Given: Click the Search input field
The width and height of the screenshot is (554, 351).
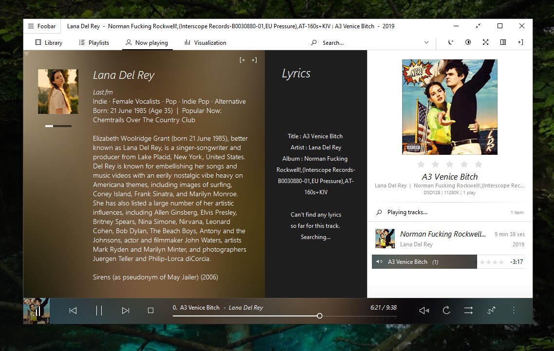Looking at the screenshot, I should click(x=368, y=42).
